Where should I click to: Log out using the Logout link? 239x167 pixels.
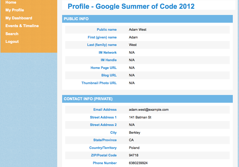pyautogui.click(x=12, y=42)
